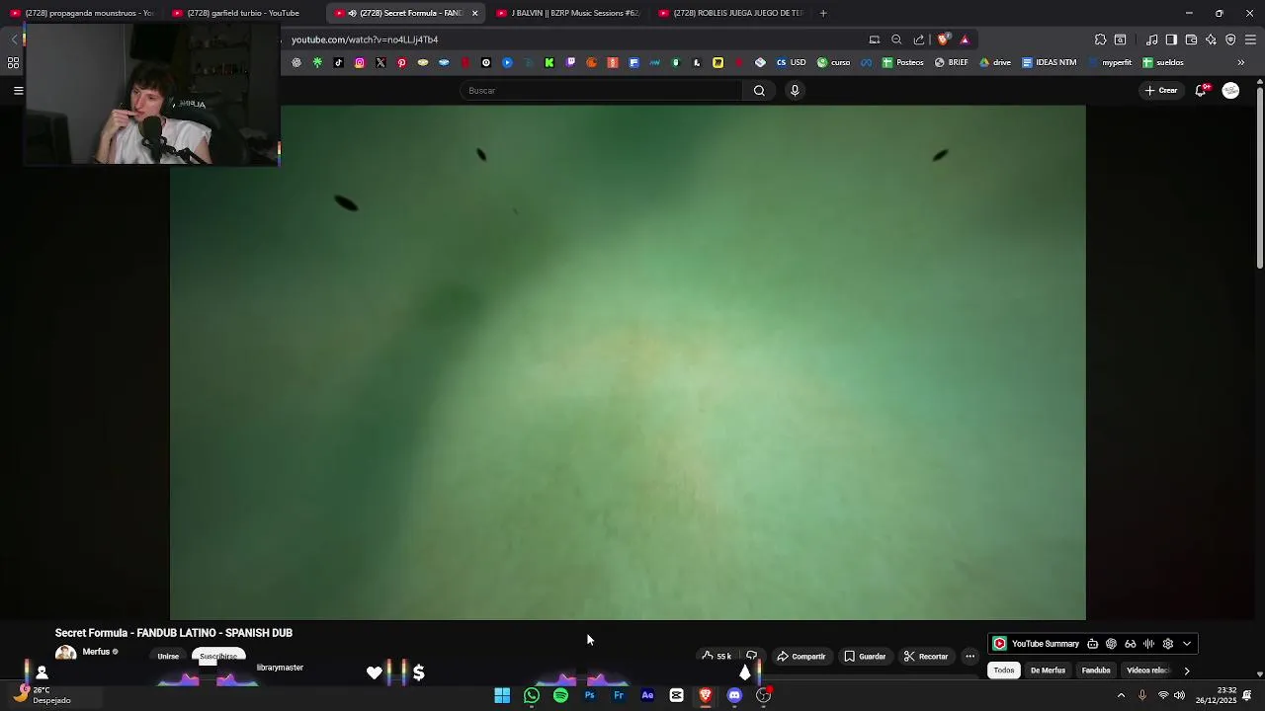The image size is (1265, 711).
Task: Open the Brave VPN shield icon
Action: [1230, 39]
